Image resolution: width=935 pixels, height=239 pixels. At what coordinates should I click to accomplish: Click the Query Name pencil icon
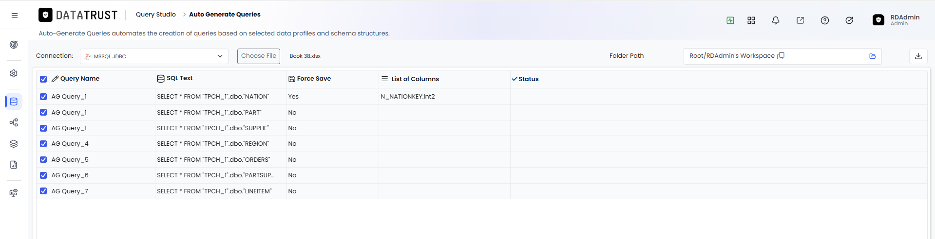click(55, 79)
